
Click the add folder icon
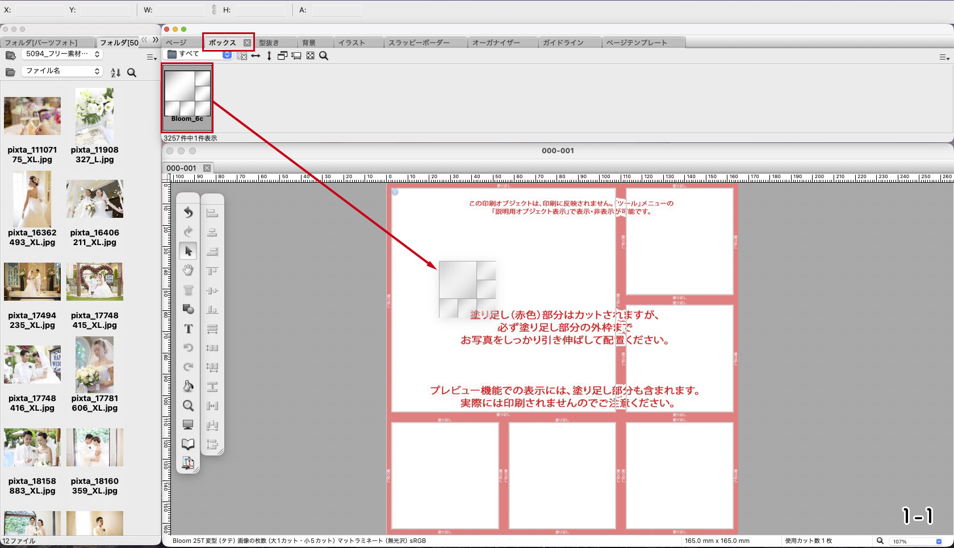click(10, 55)
